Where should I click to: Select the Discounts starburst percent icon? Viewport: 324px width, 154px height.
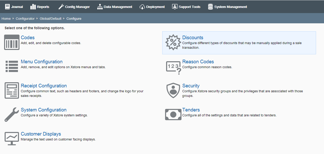[x=173, y=43]
